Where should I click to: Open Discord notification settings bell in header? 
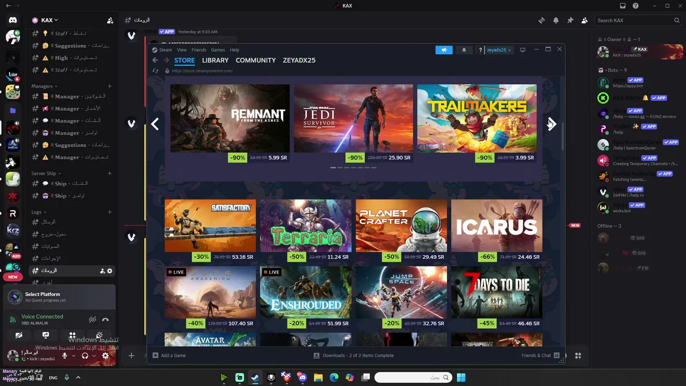556,20
